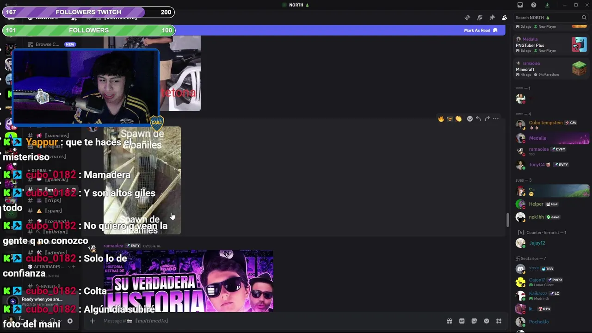The width and height of the screenshot is (592, 333).
Task: Open the Discord inbox icon
Action: coord(520,5)
